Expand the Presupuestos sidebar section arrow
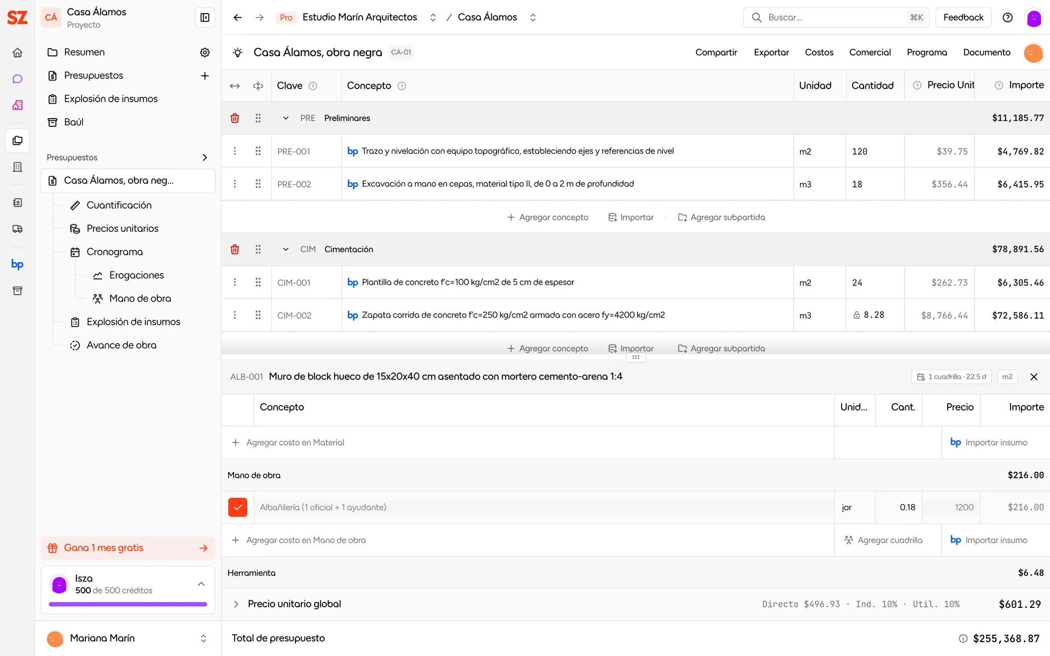Viewport: 1050px width, 656px height. tap(205, 157)
